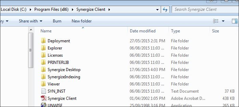Sort by the Type column header
239x107 pixels.
[x=175, y=31]
